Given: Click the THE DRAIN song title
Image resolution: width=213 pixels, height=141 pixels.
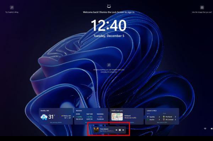Looking at the screenshot, I should tap(104, 129).
